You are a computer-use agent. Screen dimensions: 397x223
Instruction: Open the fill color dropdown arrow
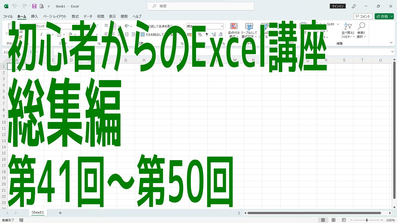pyautogui.click(x=75, y=35)
